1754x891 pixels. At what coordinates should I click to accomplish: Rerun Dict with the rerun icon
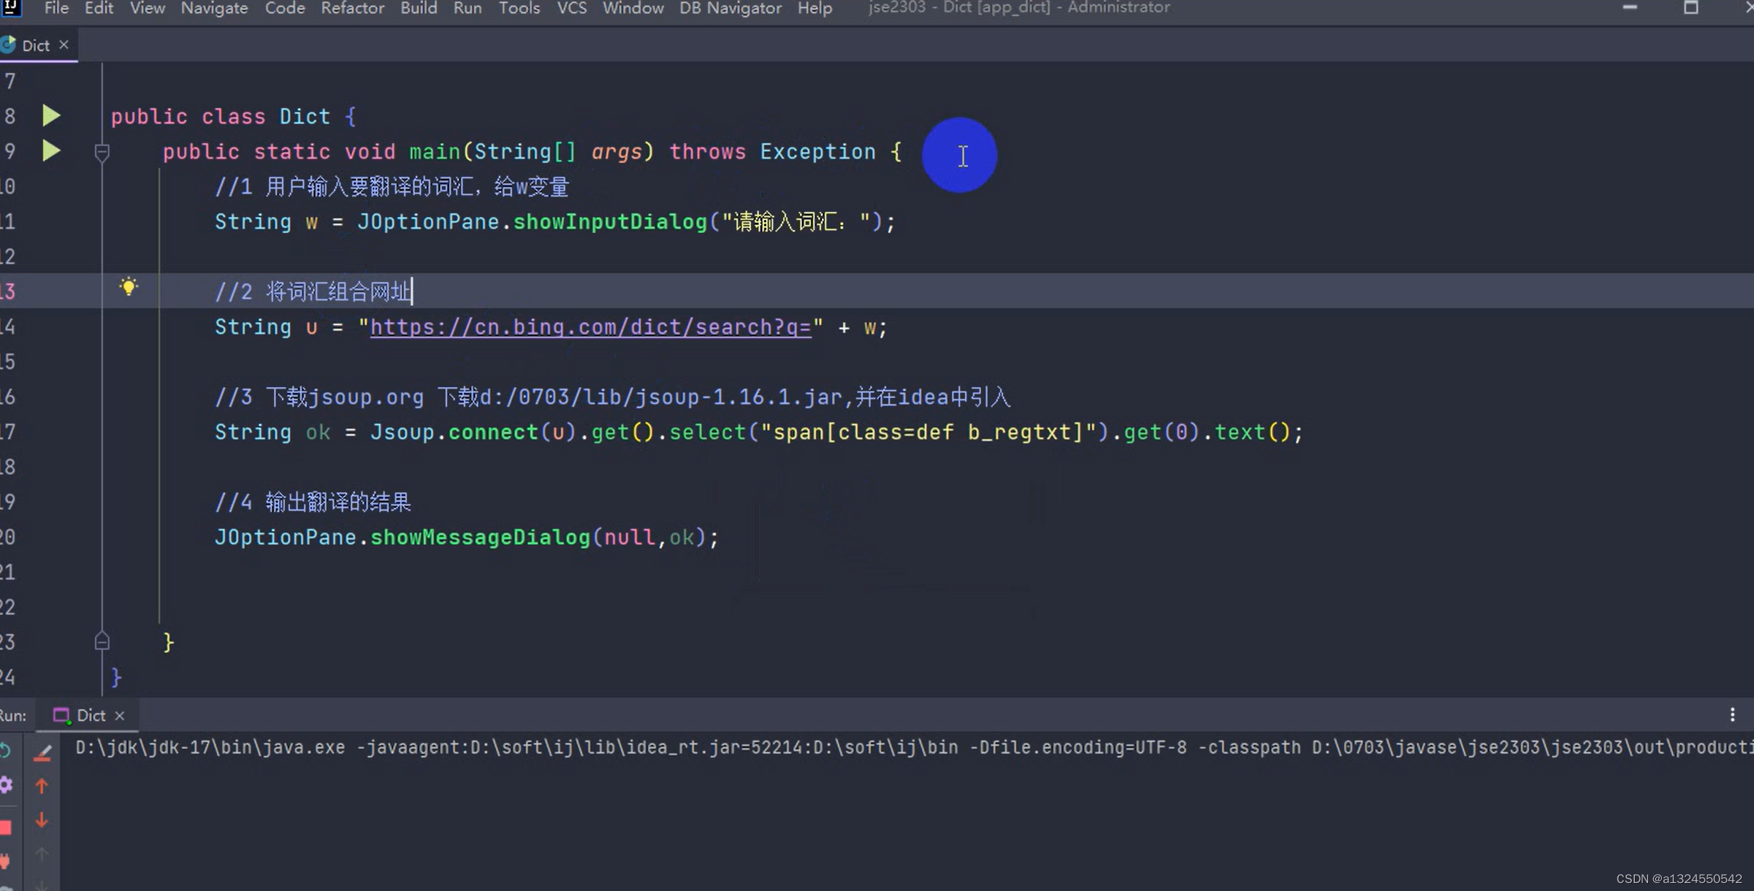(5, 750)
